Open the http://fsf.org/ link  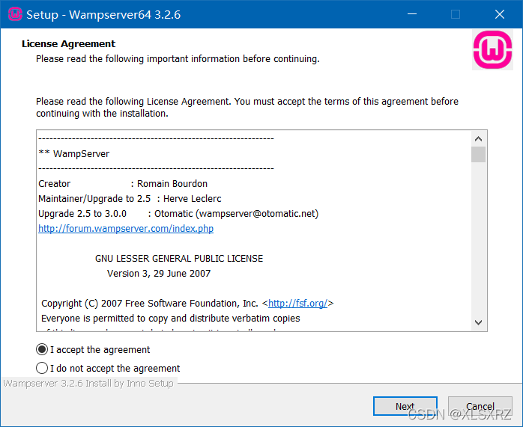tap(298, 303)
